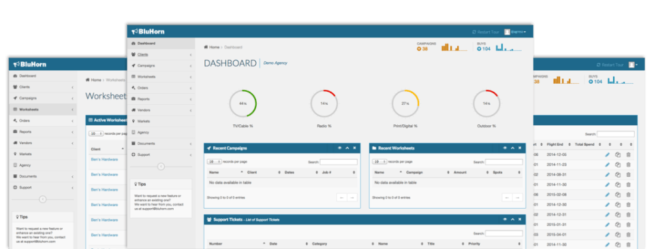Click the Documents icon in front window sidebar
The height and width of the screenshot is (249, 654).
[x=133, y=144]
